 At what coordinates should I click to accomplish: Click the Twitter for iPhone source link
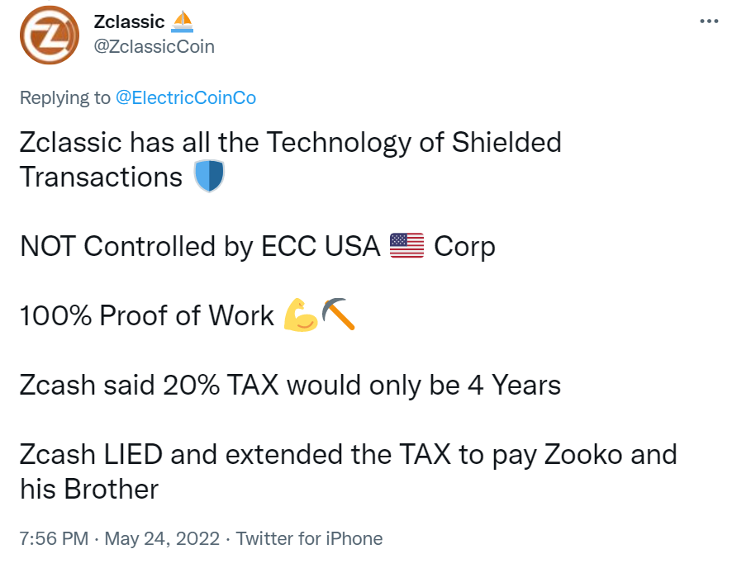310,539
